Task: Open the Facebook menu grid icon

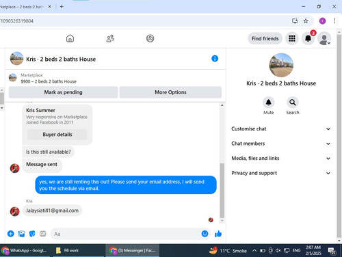Action: 292,38
